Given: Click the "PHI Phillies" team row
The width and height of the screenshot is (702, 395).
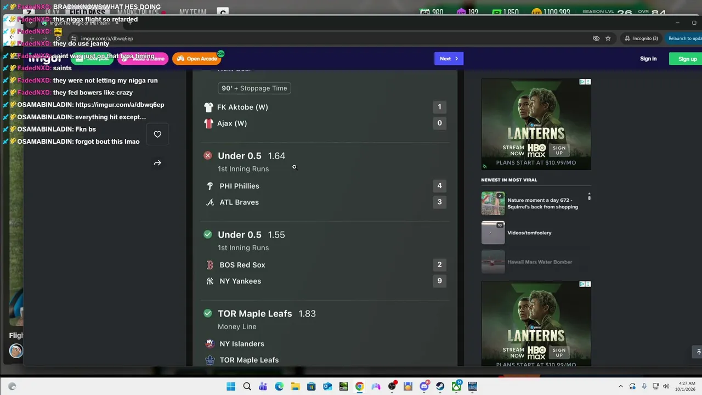Looking at the screenshot, I should pos(325,186).
